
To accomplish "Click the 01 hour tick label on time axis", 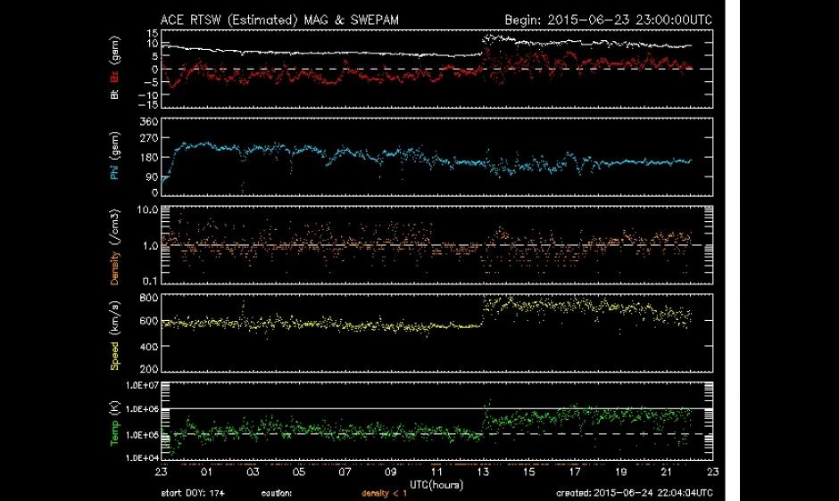I will tap(207, 472).
